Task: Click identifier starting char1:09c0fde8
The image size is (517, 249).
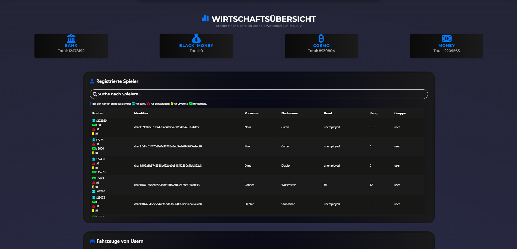Action: [167, 127]
